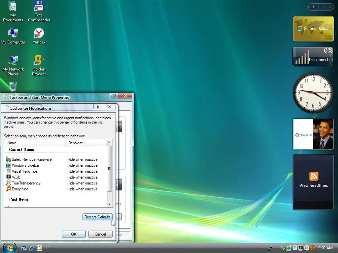The image size is (338, 253).
Task: Click the Taskbar Properties help question button
Action: (x=115, y=96)
